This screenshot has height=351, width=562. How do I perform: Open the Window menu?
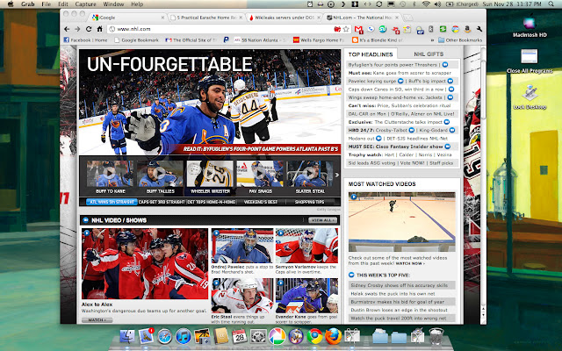tap(113, 4)
